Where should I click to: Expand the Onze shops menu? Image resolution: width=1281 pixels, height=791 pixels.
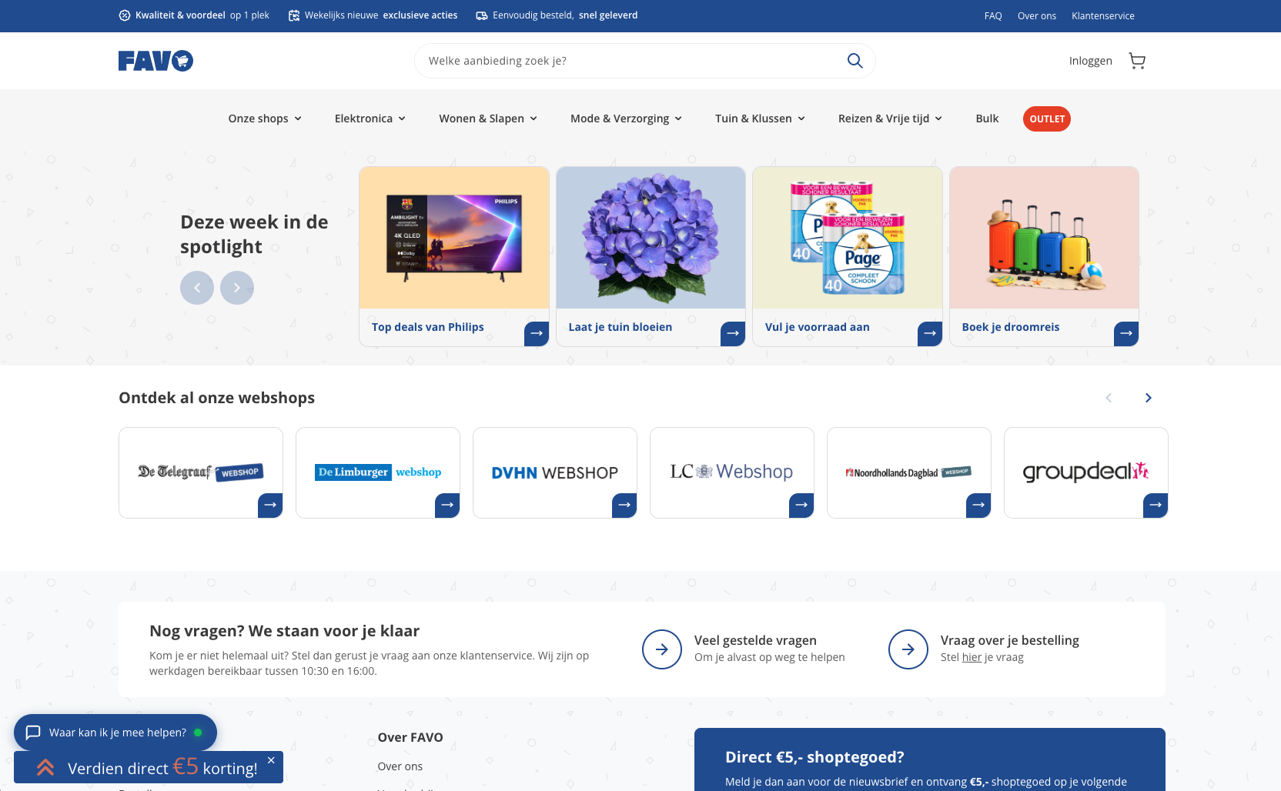point(265,118)
